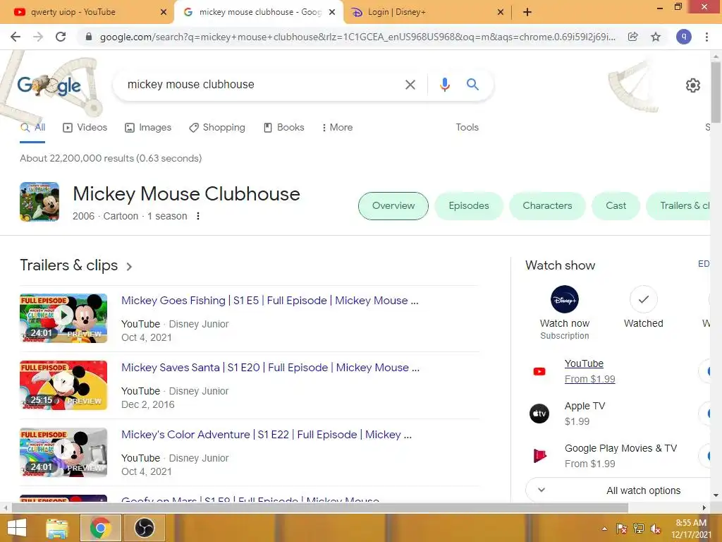Click the YouTube provider icon

(539, 371)
